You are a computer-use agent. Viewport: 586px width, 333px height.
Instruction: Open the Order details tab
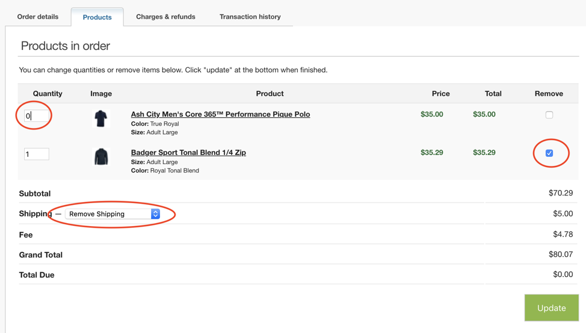38,17
